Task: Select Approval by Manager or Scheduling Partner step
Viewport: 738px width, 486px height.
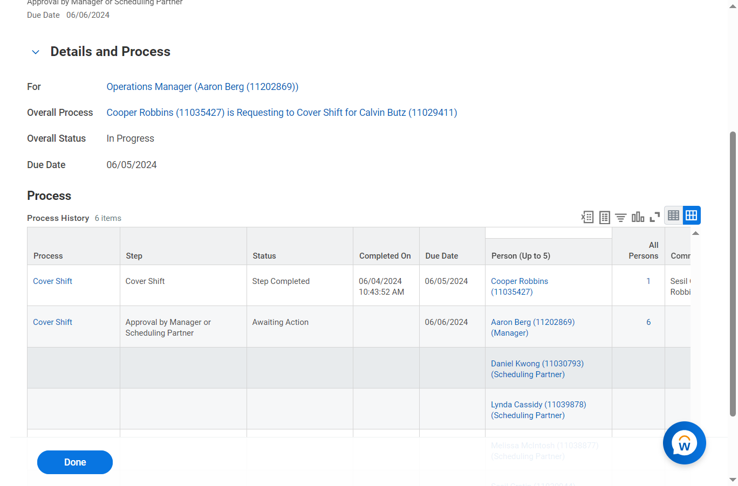Action: click(x=183, y=327)
